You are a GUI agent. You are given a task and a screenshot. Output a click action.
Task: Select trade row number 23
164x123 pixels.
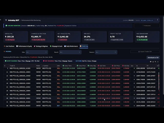coord(81,91)
